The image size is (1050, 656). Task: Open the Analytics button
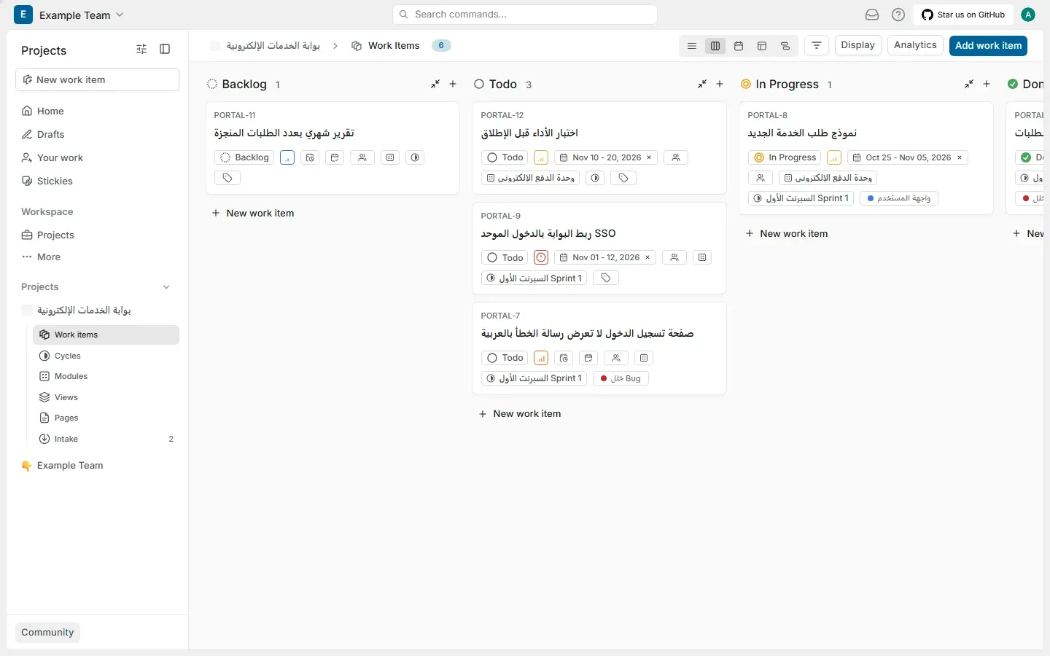pyautogui.click(x=915, y=45)
